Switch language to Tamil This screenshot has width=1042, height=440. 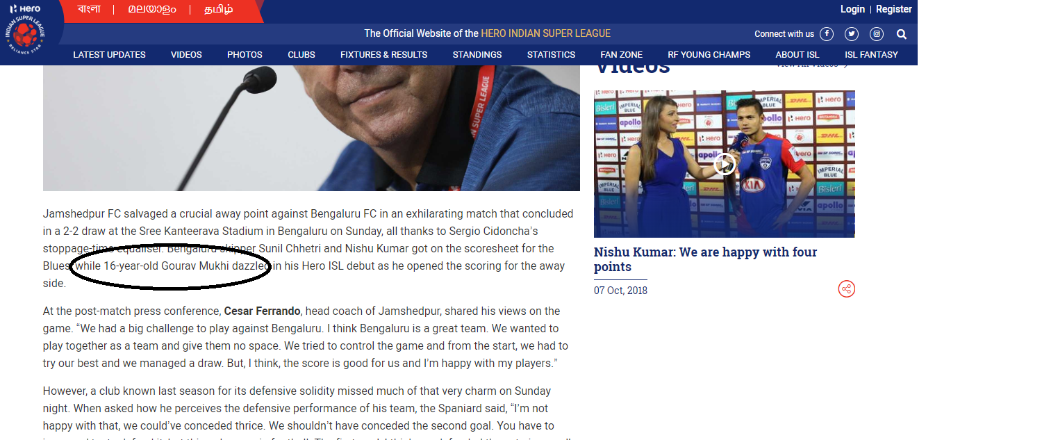[218, 10]
